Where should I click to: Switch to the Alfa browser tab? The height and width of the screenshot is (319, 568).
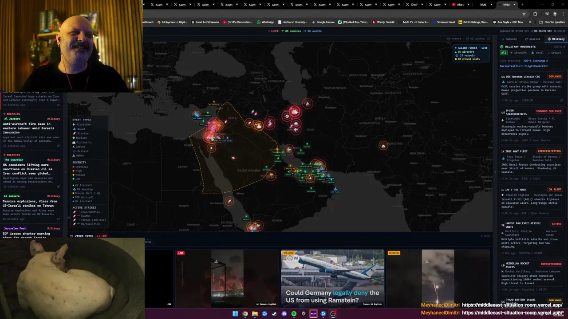461,4
